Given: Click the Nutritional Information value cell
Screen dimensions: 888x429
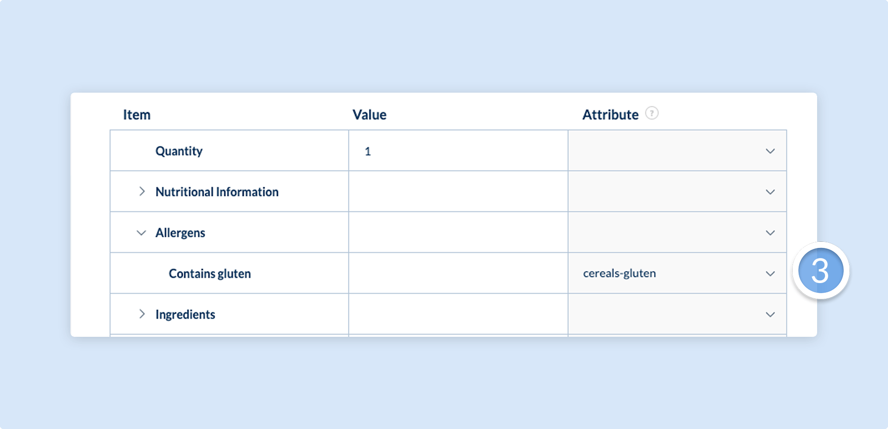Looking at the screenshot, I should pyautogui.click(x=458, y=191).
